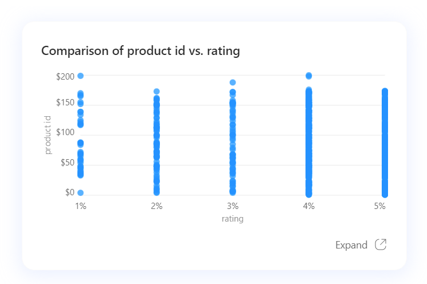Click the 'rating' x-axis title
The height and width of the screenshot is (284, 427).
click(233, 219)
